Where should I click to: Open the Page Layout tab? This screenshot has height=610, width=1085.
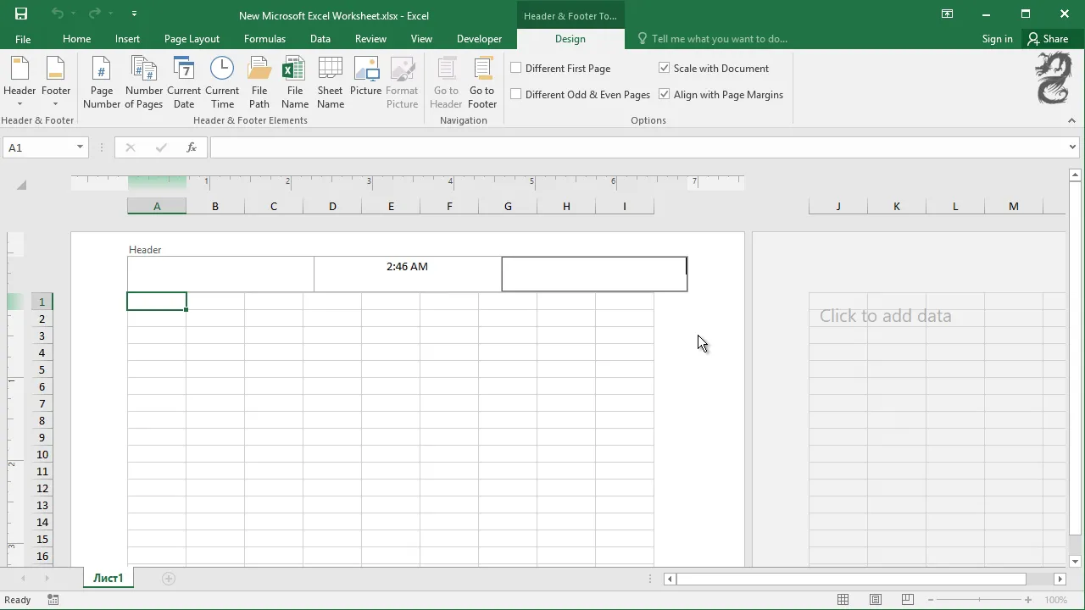(192, 39)
